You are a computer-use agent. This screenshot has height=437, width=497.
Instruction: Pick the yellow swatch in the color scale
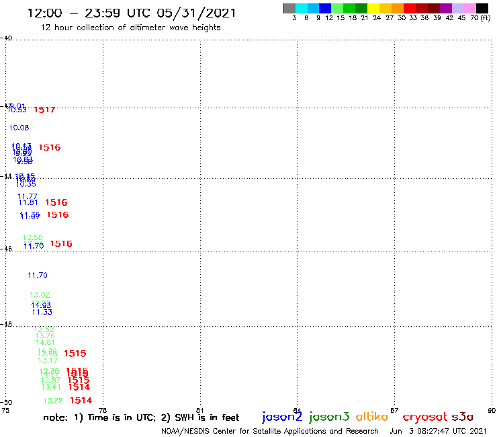(373, 8)
